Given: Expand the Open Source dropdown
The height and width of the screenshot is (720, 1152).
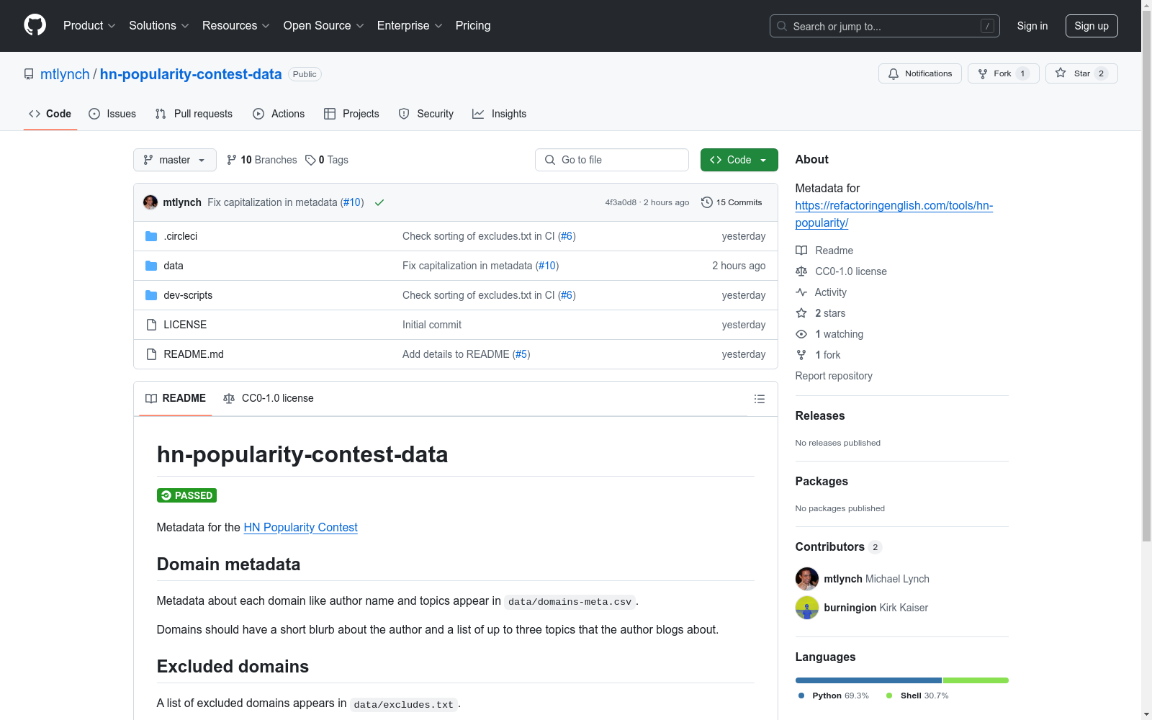Looking at the screenshot, I should (324, 26).
